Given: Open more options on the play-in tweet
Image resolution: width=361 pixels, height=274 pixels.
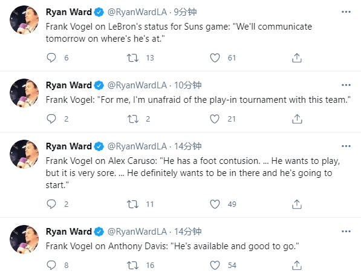Looking at the screenshot, I should 346,85.
